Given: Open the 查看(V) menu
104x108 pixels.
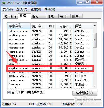Looking at the screenshot, I should click(36, 9).
